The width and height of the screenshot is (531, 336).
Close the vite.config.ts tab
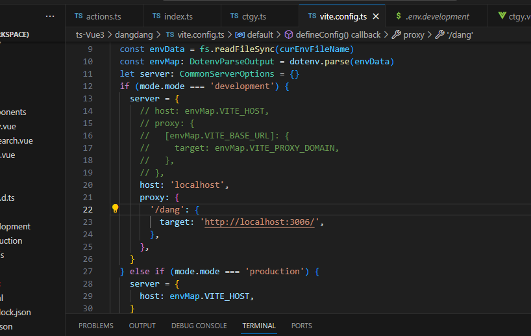pos(376,16)
